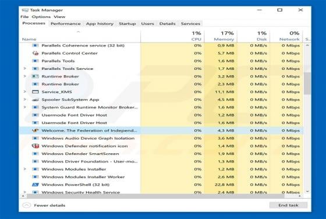326x219 pixels.
Task: Click the Spooler SubSystem App printer icon
Action: [x=35, y=100]
